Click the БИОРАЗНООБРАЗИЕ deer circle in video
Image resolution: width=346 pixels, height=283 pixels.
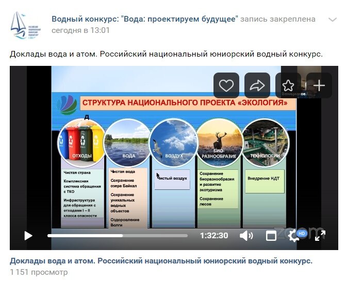point(219,143)
